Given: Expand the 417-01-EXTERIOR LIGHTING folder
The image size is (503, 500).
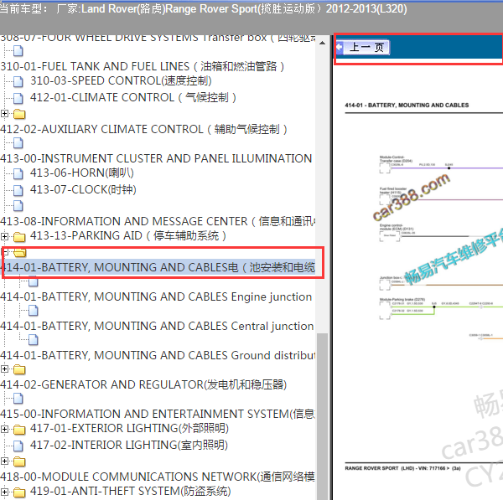Looking at the screenshot, I should click(x=4, y=429).
